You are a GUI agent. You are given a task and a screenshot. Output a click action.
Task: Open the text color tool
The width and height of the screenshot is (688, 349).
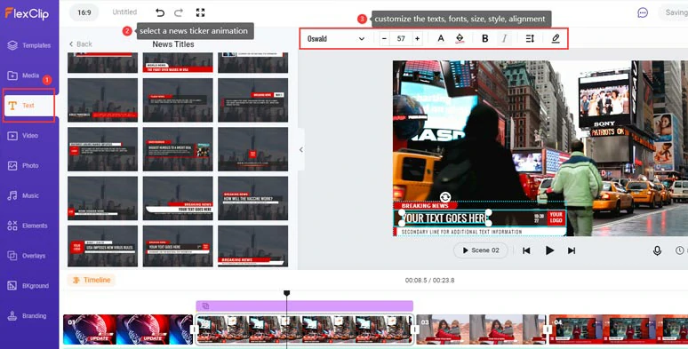point(441,38)
